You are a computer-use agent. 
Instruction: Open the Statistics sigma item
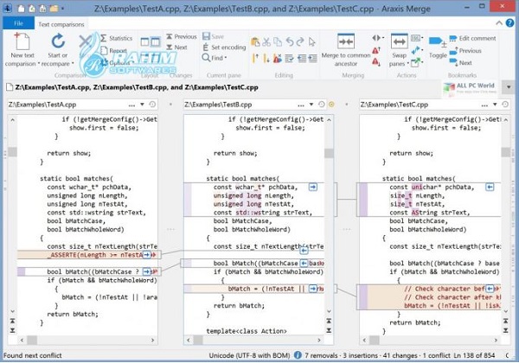116,38
